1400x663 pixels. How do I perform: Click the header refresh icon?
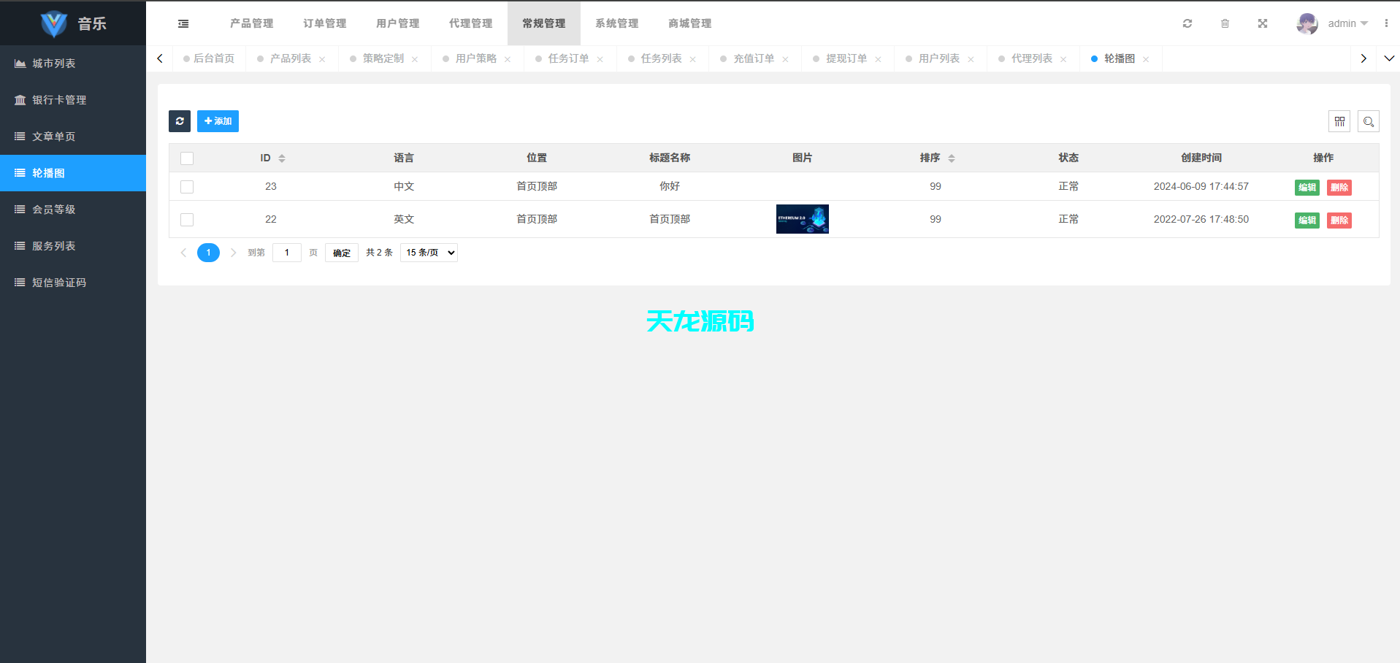tap(1187, 23)
